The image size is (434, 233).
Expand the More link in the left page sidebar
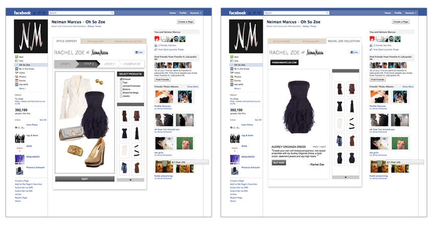click(23, 88)
